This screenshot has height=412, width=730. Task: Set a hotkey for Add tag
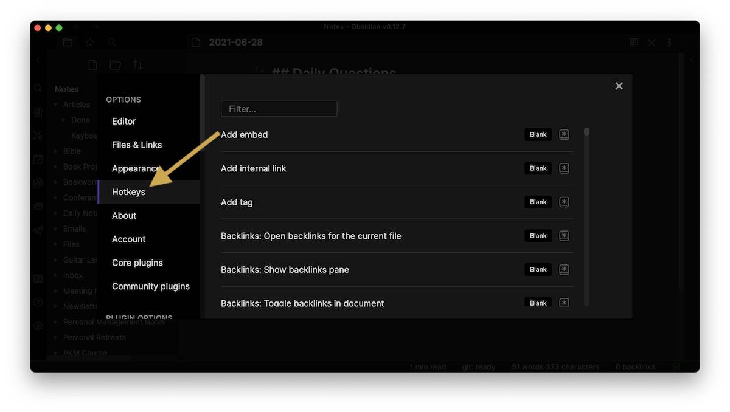tap(565, 202)
